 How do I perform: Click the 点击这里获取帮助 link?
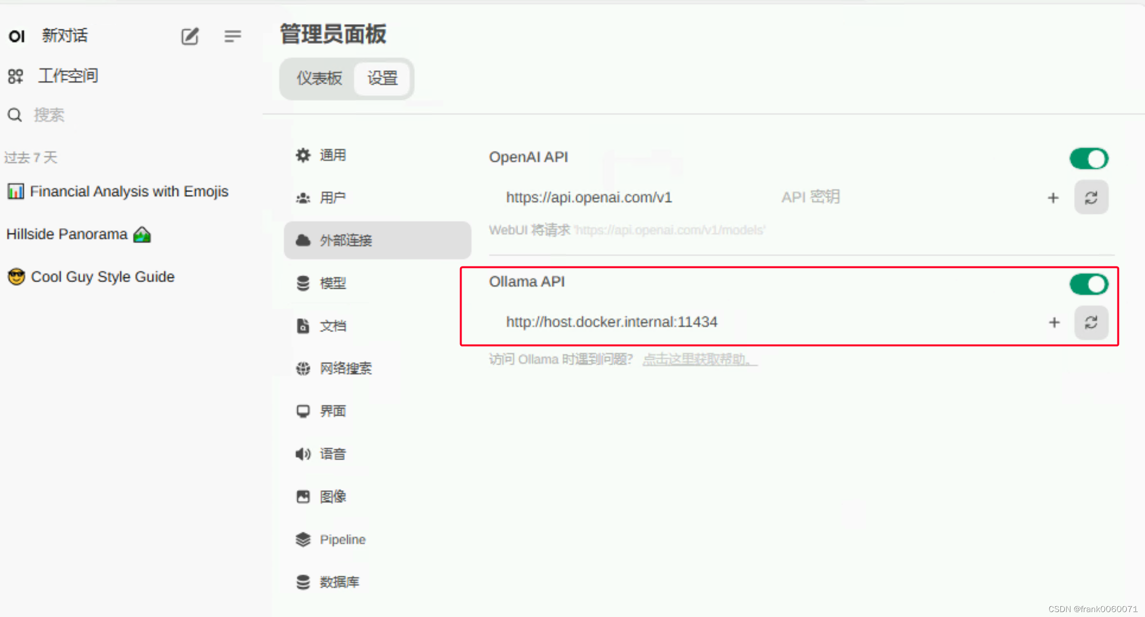point(699,359)
